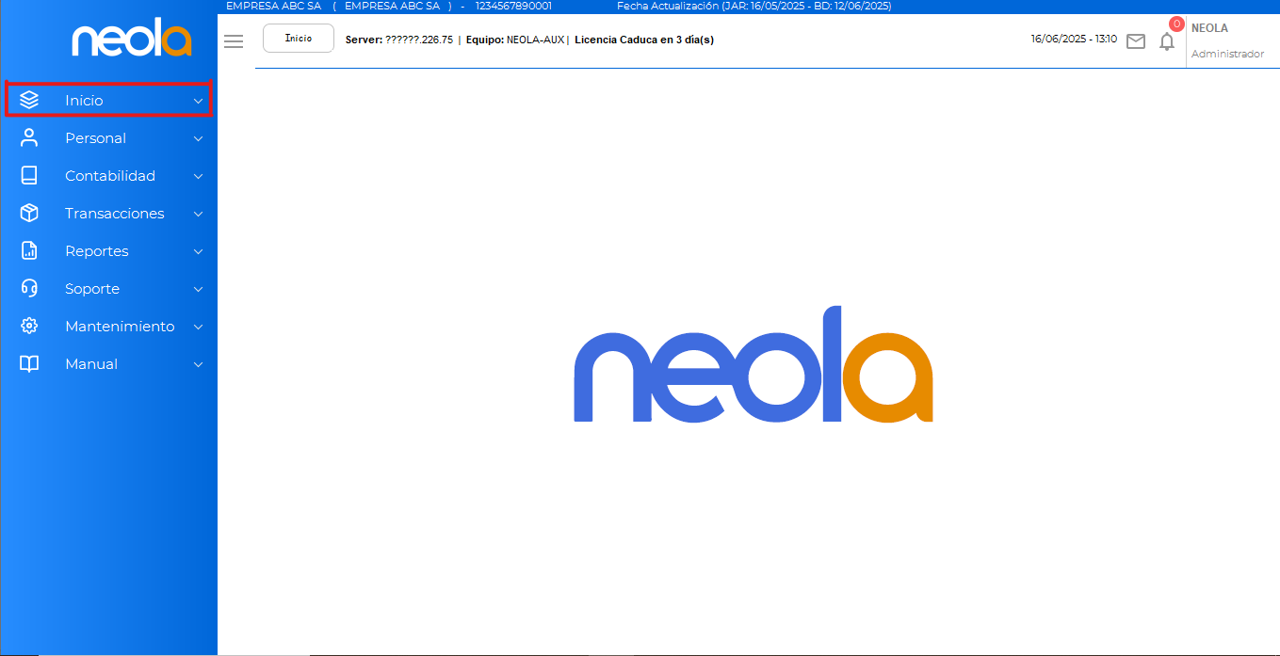Click the report file icon beside Reportes
1280x656 pixels.
coord(29,250)
